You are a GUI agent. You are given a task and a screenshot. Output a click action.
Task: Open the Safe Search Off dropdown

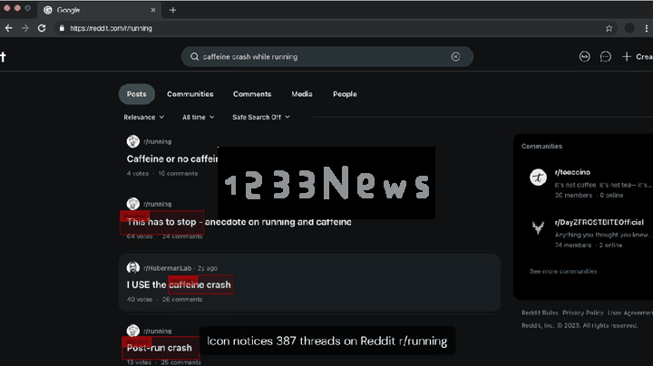(x=261, y=117)
